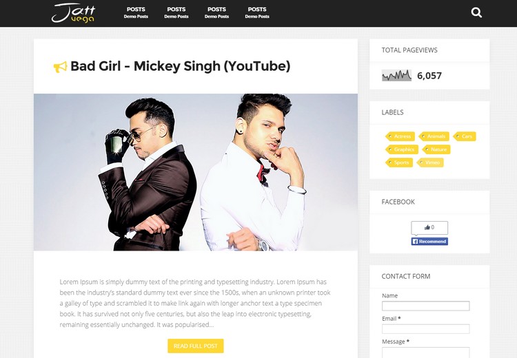Image resolution: width=517 pixels, height=358 pixels.
Task: Click the Facebook Recommend button
Action: [x=429, y=242]
